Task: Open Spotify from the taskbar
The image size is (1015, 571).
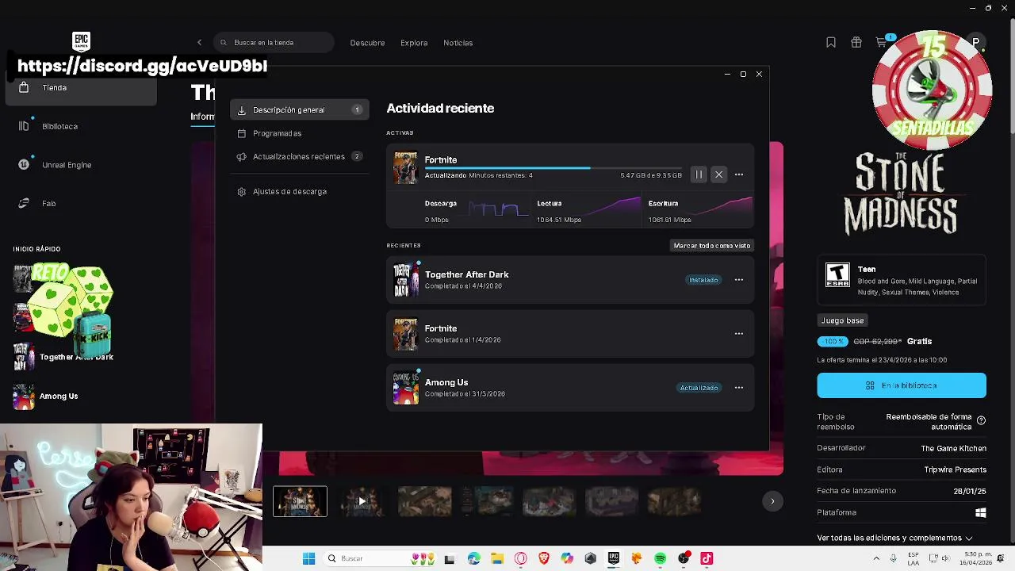Action: point(660,558)
